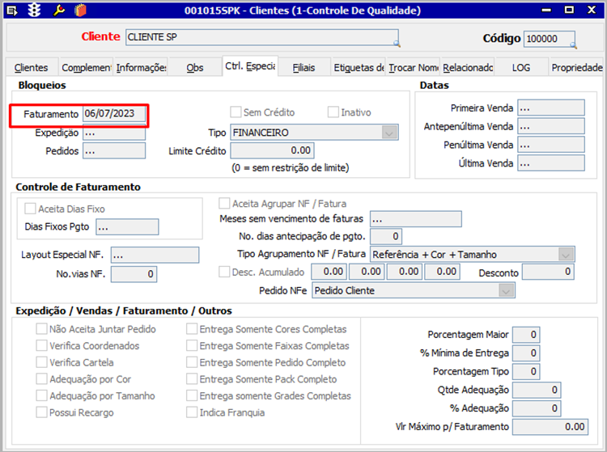607x452 pixels.
Task: Open the Trocar Nome tab
Action: [x=413, y=68]
